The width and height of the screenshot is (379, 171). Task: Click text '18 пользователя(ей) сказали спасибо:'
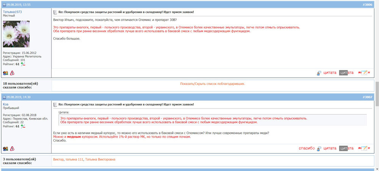(x=20, y=85)
